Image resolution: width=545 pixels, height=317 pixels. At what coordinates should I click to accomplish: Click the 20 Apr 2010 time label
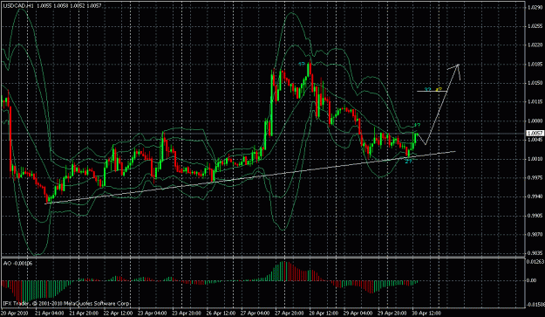[x=15, y=313]
